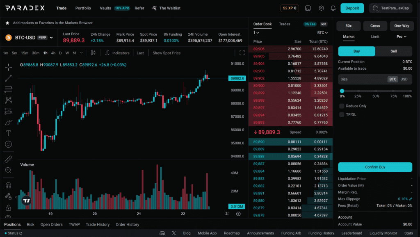Screen dimensions: 420x237
Task: Open the forecasting and measurement tools
Action: click(x=8, y=112)
